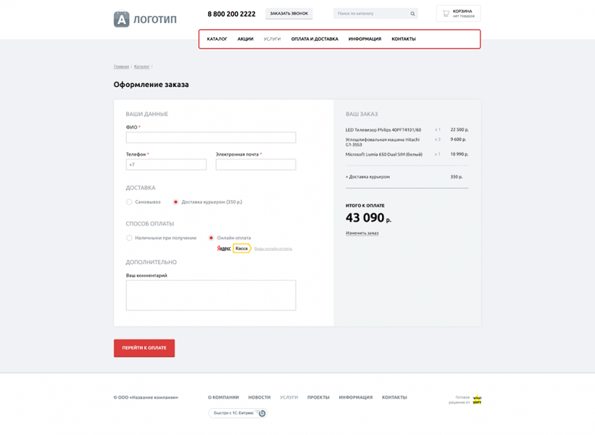Focus the ФИО input field
595x435 pixels.
point(211,138)
